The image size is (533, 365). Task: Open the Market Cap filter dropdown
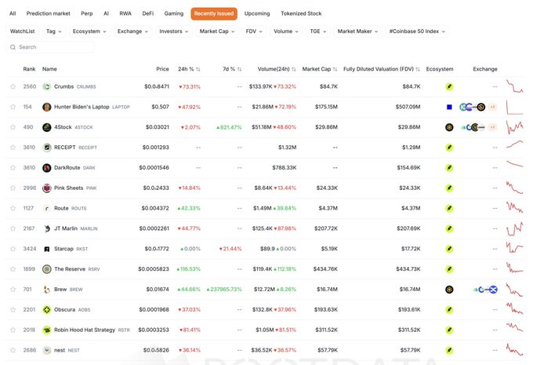coord(217,31)
